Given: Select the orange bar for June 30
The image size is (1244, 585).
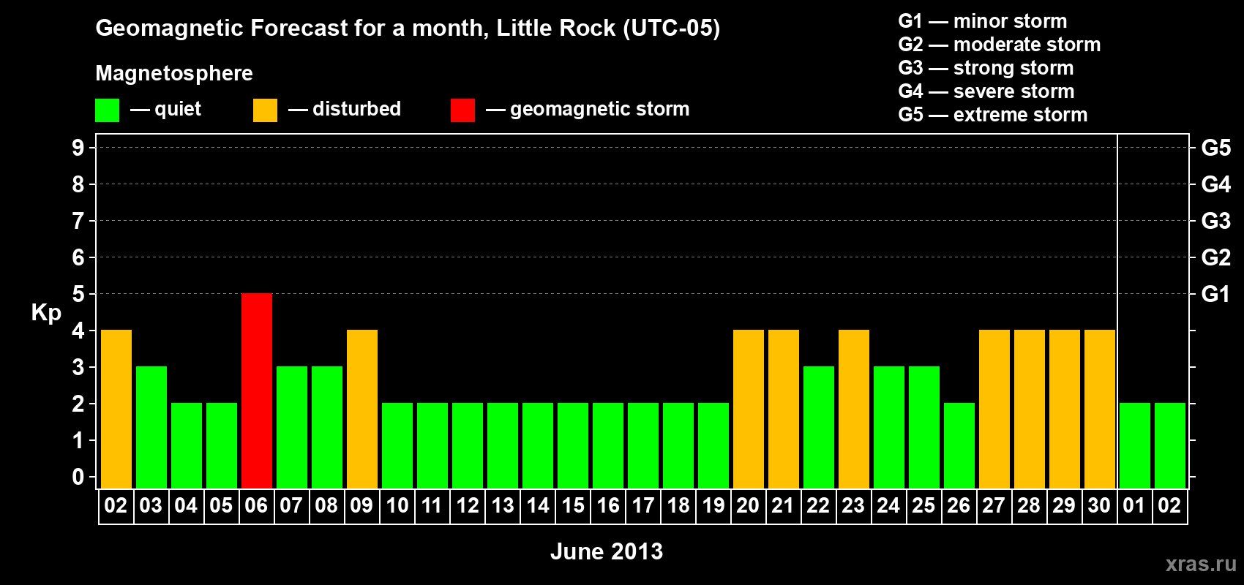Looking at the screenshot, I should (1100, 409).
